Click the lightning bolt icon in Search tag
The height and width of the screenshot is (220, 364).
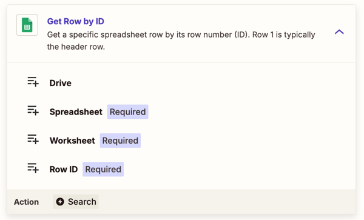point(60,202)
